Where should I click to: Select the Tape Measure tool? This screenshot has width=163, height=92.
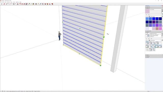(29, 4)
